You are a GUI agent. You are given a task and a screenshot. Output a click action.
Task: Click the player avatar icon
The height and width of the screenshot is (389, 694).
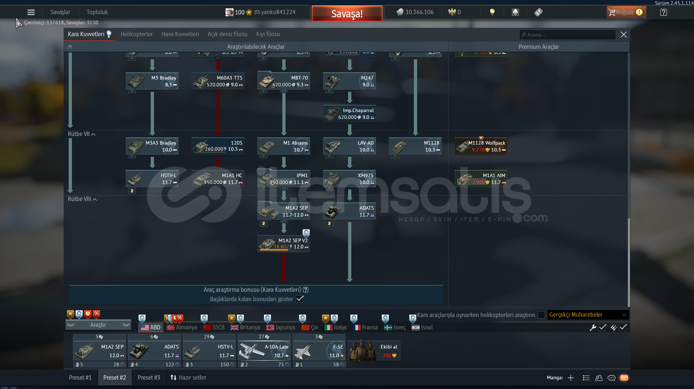(x=229, y=12)
